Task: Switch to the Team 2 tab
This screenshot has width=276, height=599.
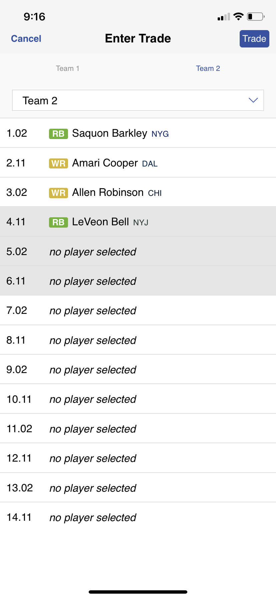Action: (208, 69)
